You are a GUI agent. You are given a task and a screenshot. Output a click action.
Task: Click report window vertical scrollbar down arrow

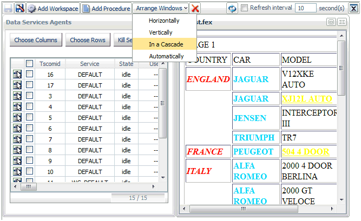[x=342, y=200]
